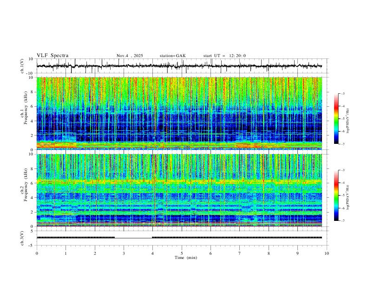
Task: Click the 'VLF Spectra' title text
Action: [53, 56]
